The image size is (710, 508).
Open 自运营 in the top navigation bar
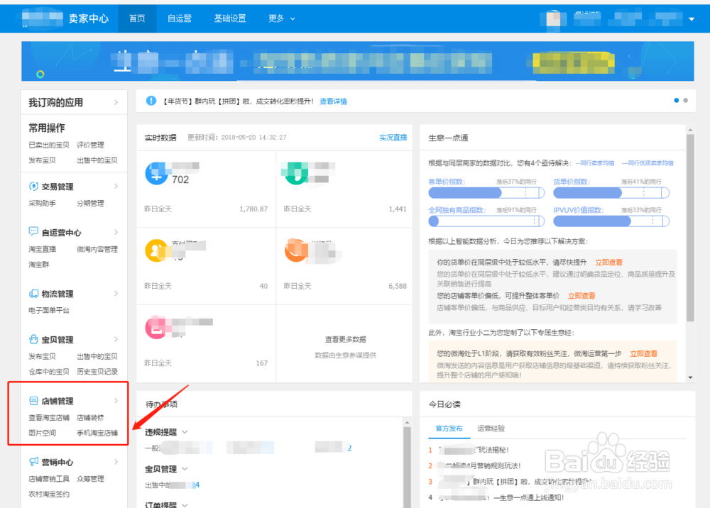pyautogui.click(x=179, y=18)
